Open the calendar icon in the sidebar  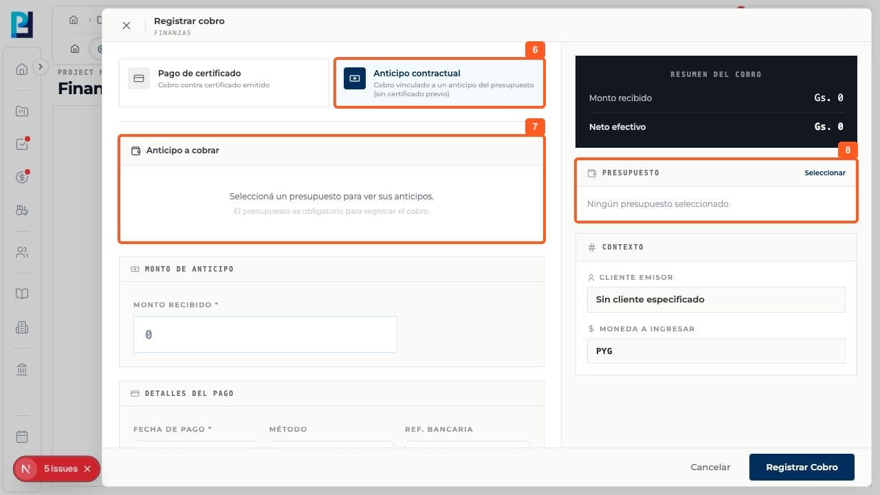tap(22, 437)
